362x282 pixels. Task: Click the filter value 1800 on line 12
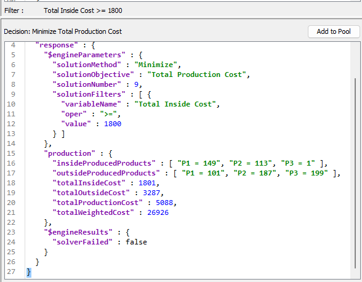[x=113, y=124]
